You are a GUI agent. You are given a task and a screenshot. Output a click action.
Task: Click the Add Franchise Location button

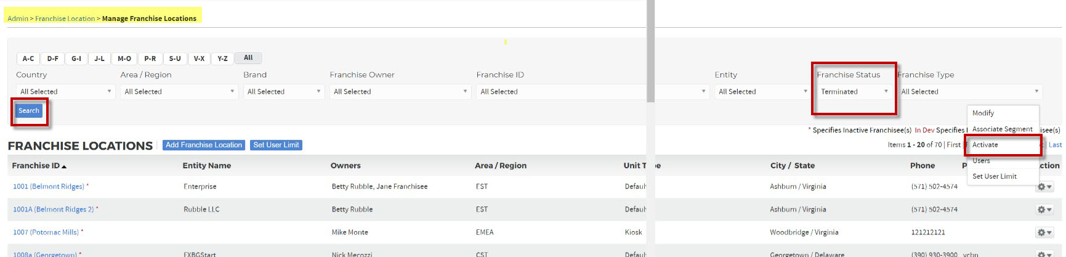point(204,145)
